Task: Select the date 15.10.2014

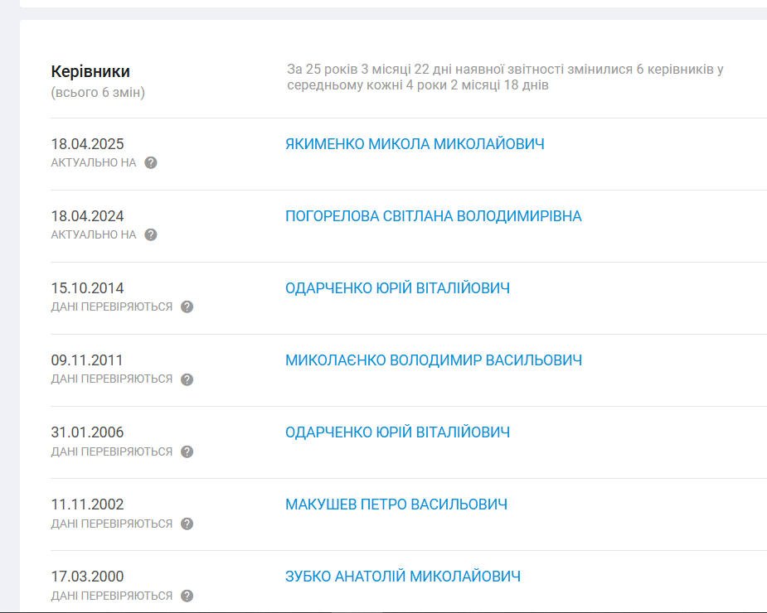Action: 88,288
